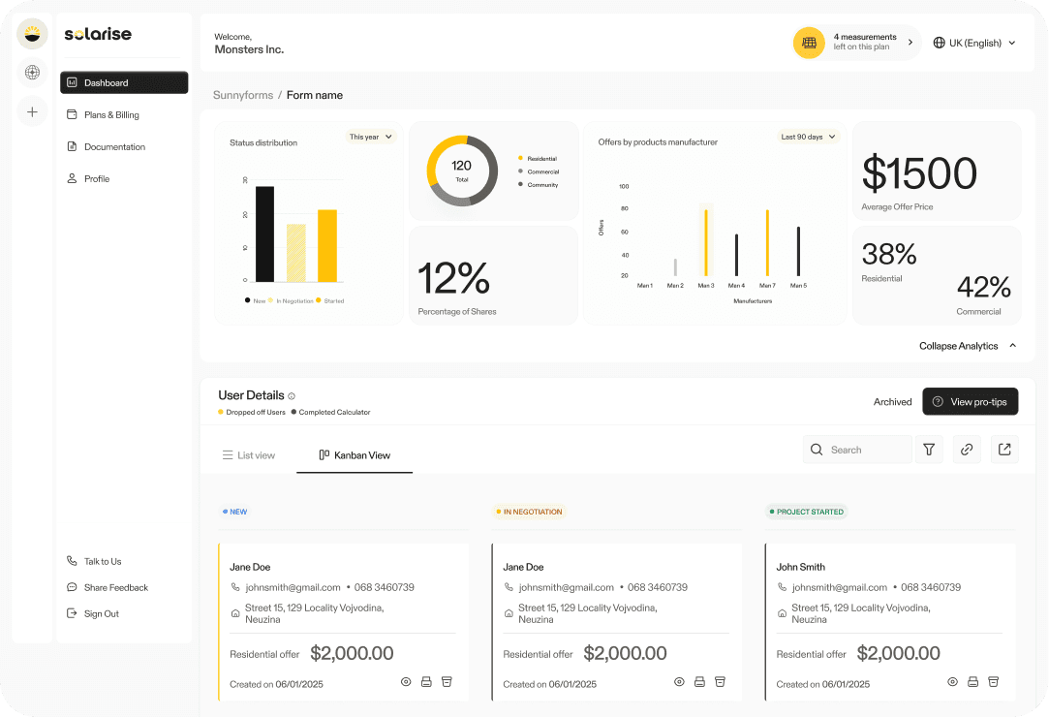Screen dimensions: 1049x717
Task: Toggle the Archived filter in User Details
Action: (892, 401)
